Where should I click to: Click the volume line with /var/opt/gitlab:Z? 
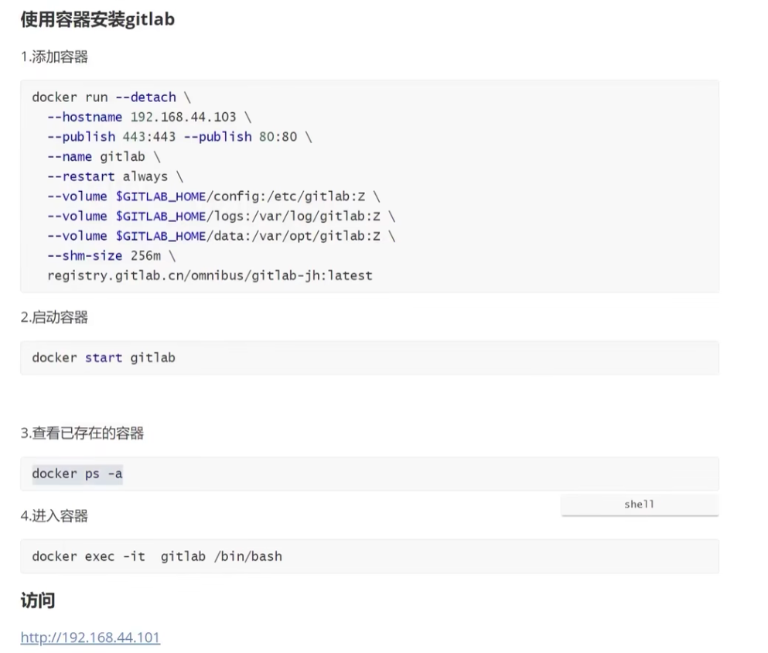221,236
